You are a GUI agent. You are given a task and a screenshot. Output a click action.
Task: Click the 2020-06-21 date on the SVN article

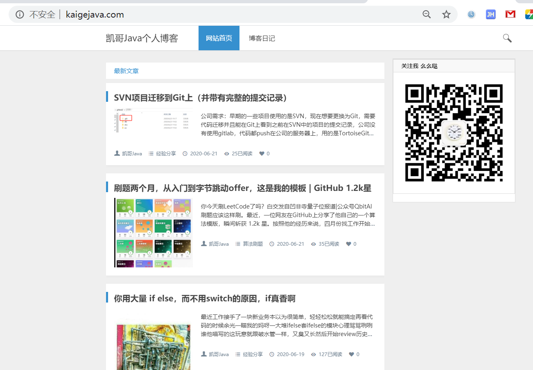click(203, 154)
